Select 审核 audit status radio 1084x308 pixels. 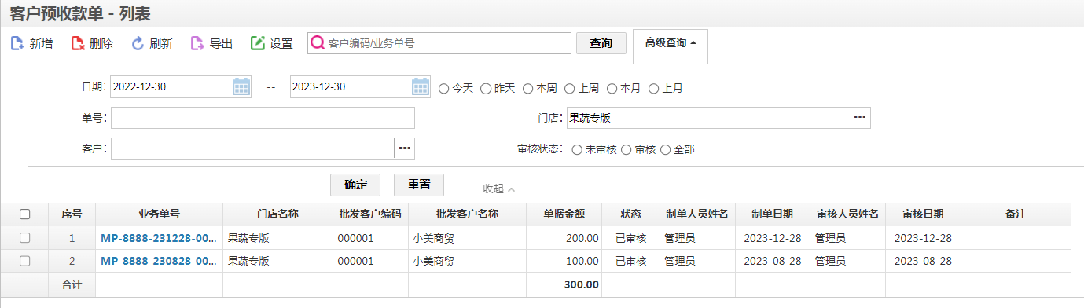(x=627, y=149)
